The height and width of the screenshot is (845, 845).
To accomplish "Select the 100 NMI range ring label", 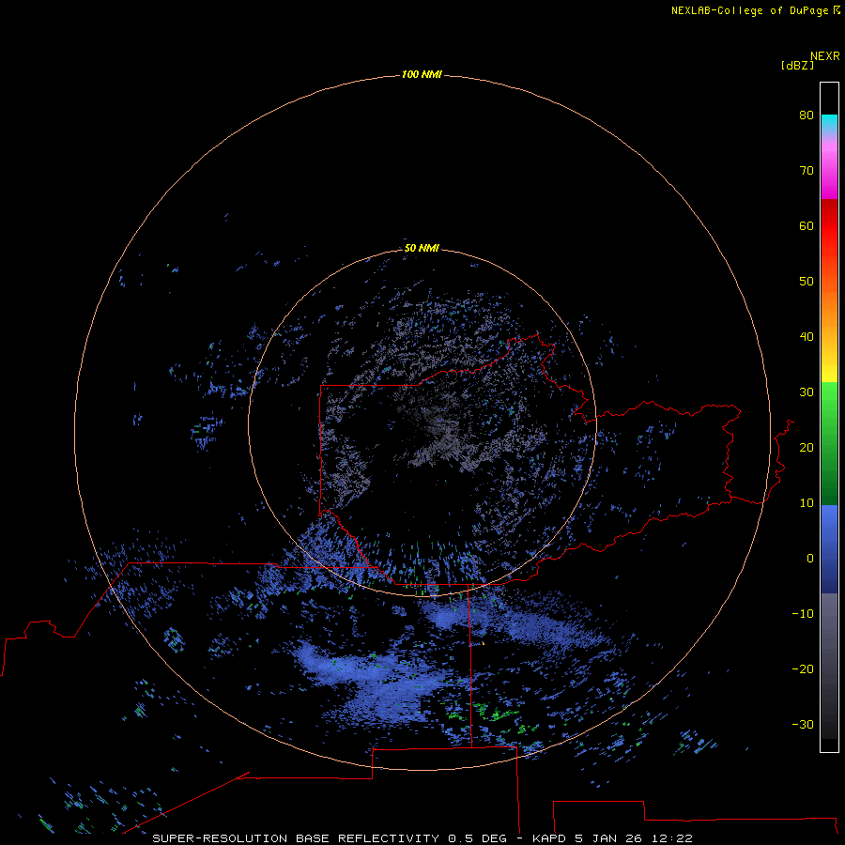I will point(422,74).
